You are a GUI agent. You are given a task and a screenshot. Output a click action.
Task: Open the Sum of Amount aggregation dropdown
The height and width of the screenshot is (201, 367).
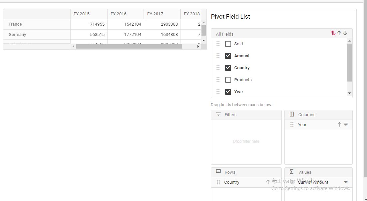click(x=346, y=182)
